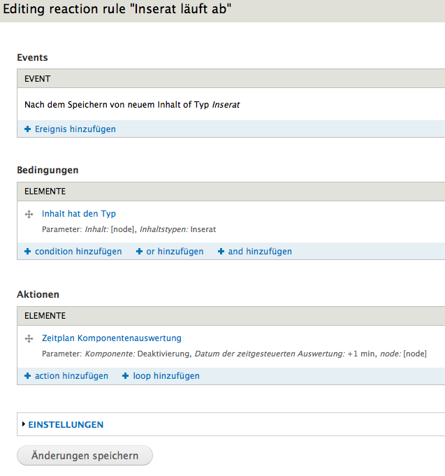Grab the drag handle for 'Zeitplan Komponentenauswertung'
This screenshot has height=476, width=445.
click(x=29, y=339)
